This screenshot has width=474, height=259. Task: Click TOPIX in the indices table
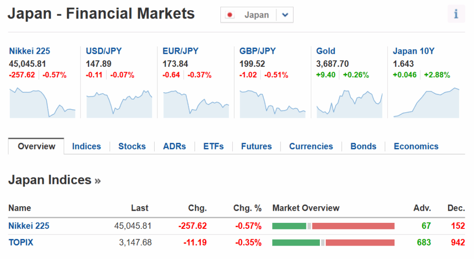(x=21, y=242)
